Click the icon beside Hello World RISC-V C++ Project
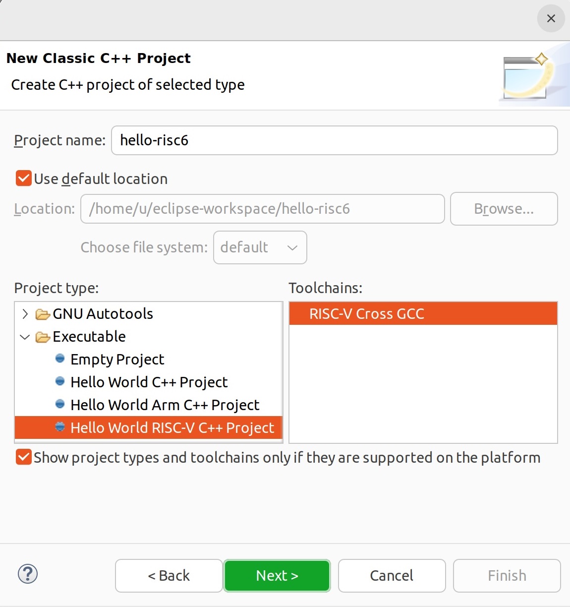The height and width of the screenshot is (607, 570). 59,427
